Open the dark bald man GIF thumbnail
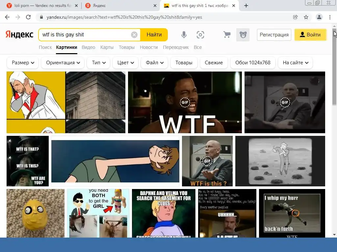Image resolution: width=337 pixels, height=252 pixels. 285,102
